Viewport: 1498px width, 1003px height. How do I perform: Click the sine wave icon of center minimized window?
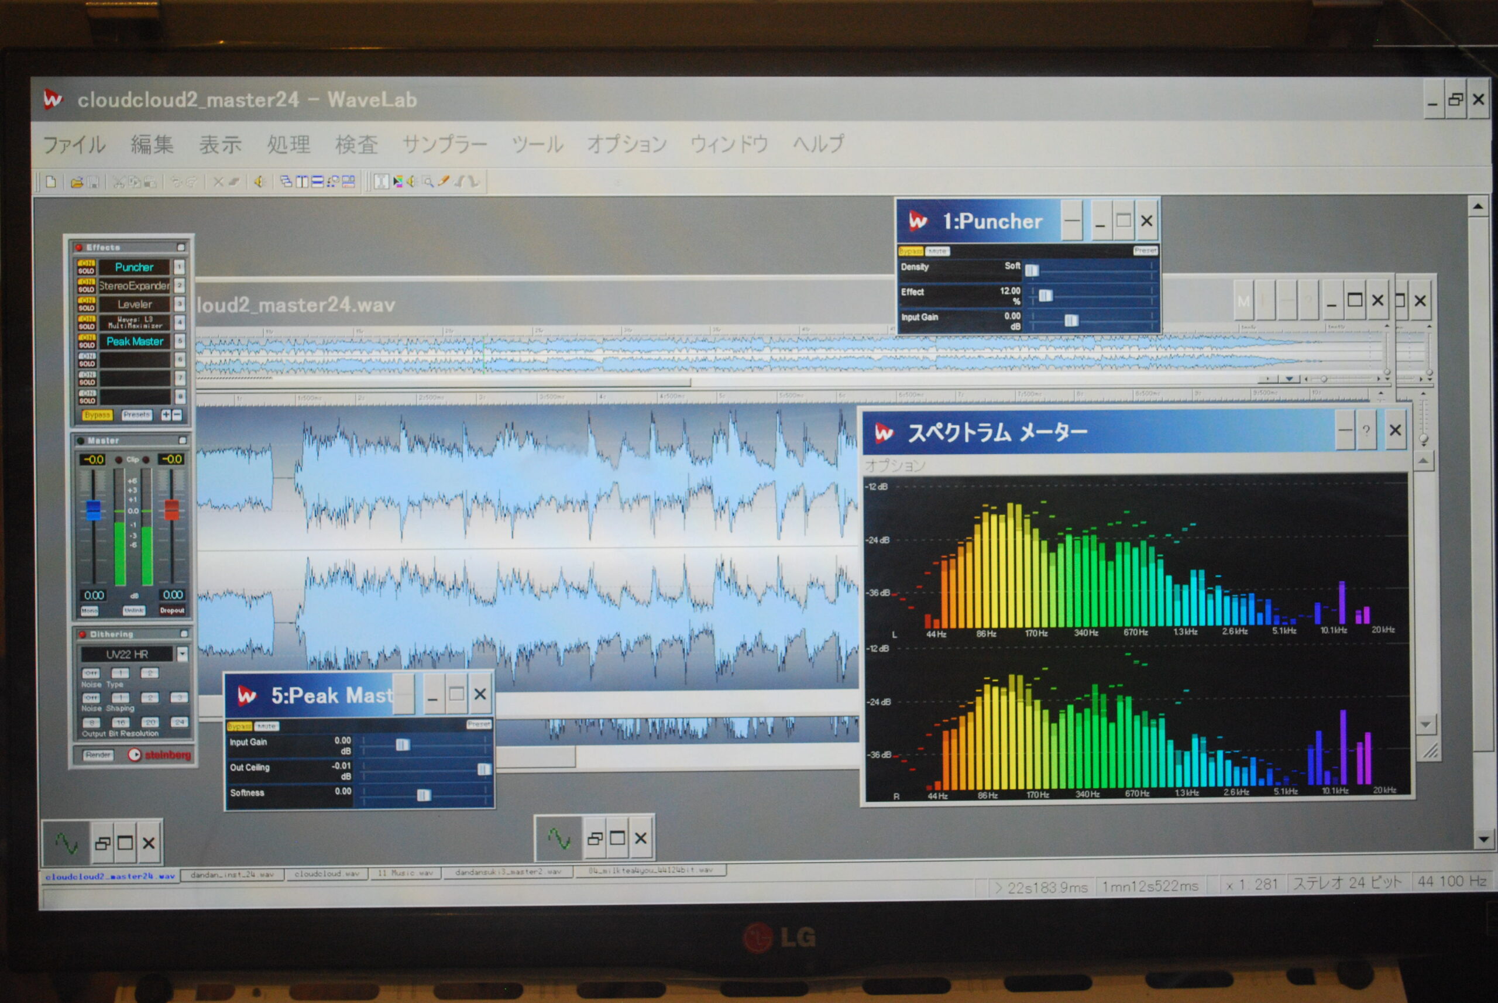559,838
